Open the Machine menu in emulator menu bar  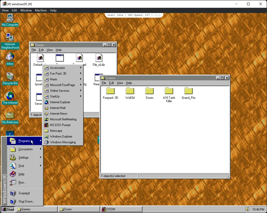coord(41,10)
